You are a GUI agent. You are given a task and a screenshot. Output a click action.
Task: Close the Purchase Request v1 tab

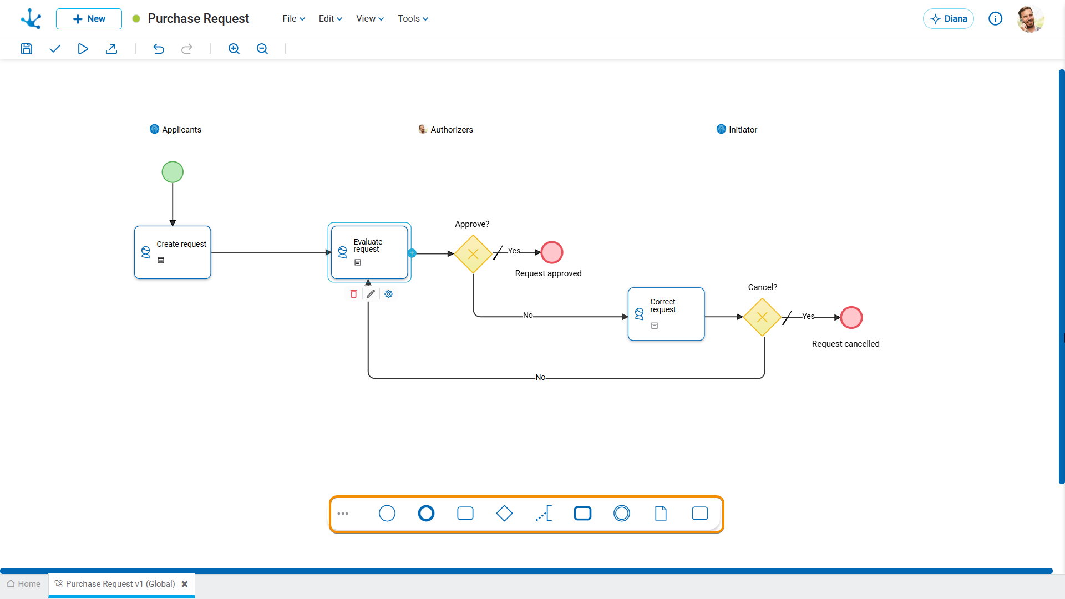185,584
